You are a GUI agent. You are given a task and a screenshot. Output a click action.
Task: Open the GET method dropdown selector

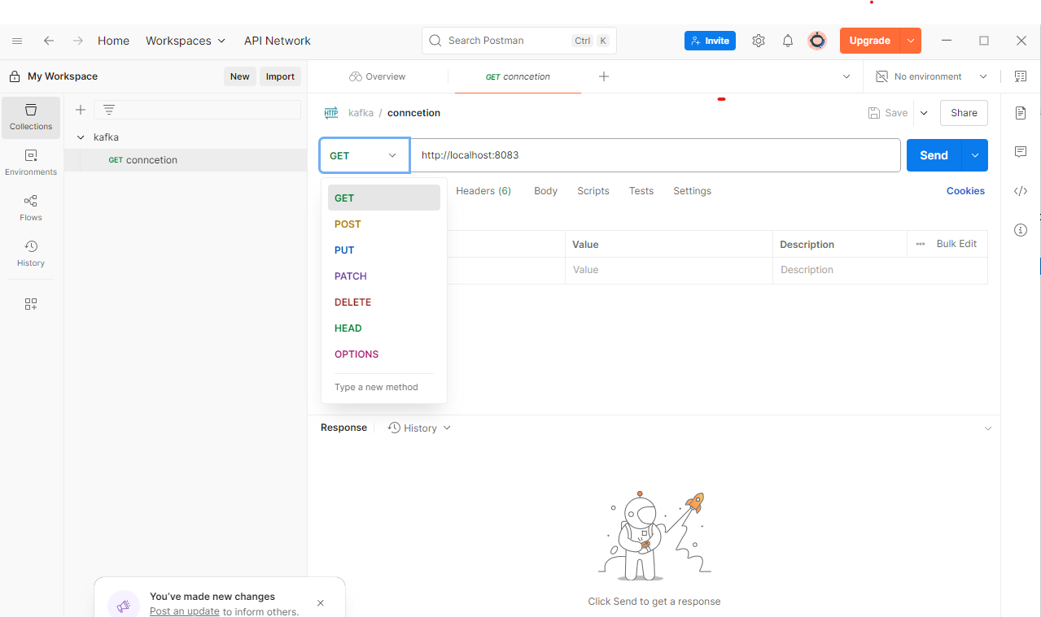364,155
